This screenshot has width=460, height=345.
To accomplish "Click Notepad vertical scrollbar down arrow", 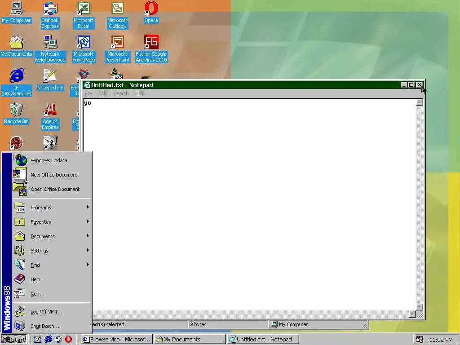I will 420,307.
